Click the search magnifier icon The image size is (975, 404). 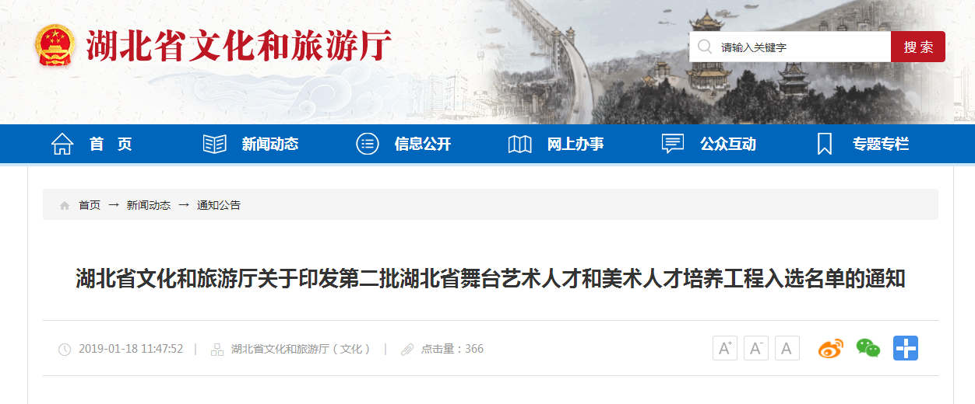click(x=705, y=47)
